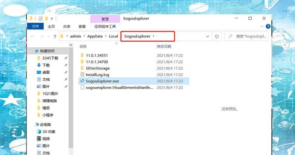Open 快速访问 in the navigation pane
This screenshot has height=155, width=295.
click(47, 51)
